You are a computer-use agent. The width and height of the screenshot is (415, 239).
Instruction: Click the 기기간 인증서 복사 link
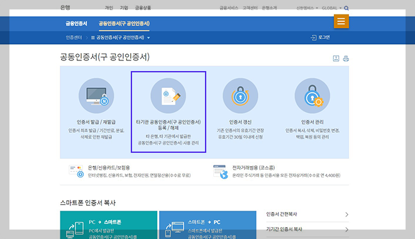[284, 229]
